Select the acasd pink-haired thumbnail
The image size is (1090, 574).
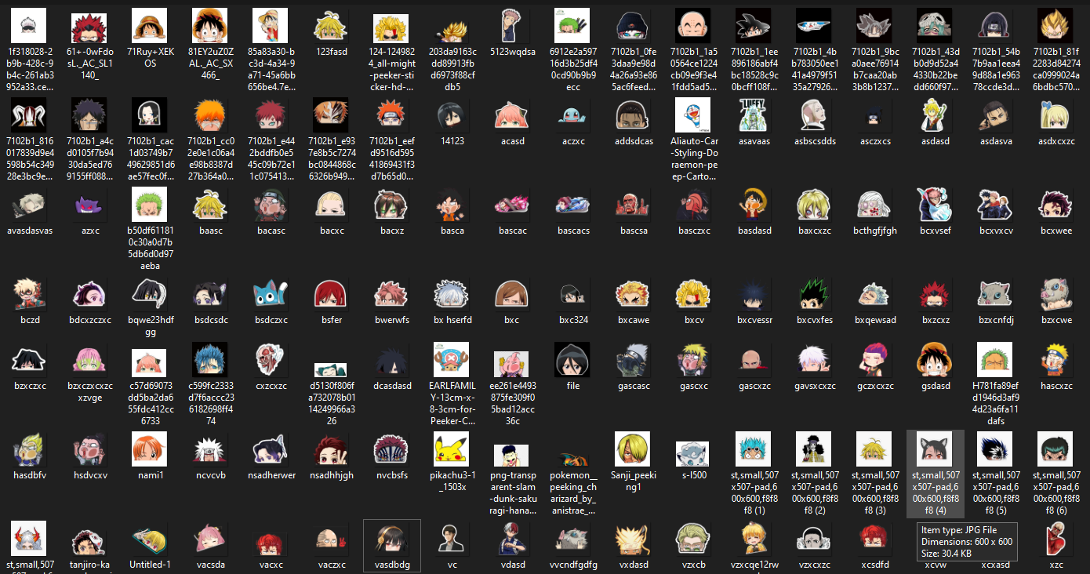click(511, 115)
